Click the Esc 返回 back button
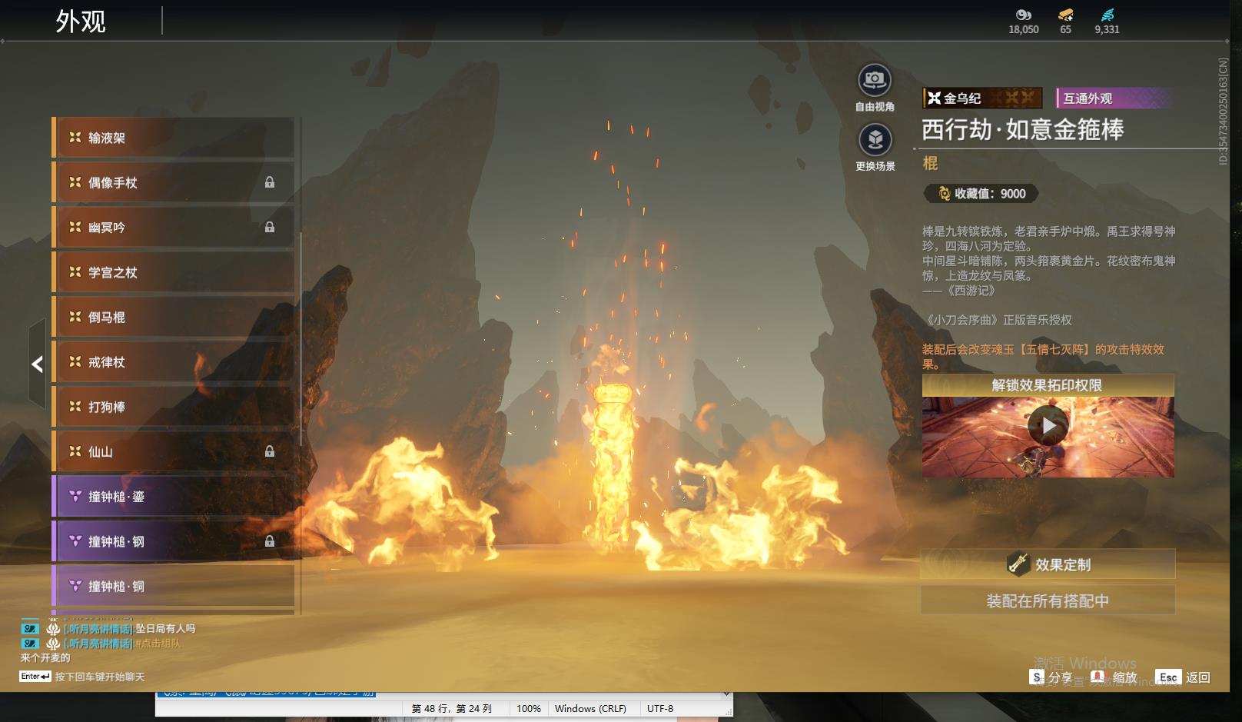The width and height of the screenshot is (1242, 722). (x=1184, y=677)
